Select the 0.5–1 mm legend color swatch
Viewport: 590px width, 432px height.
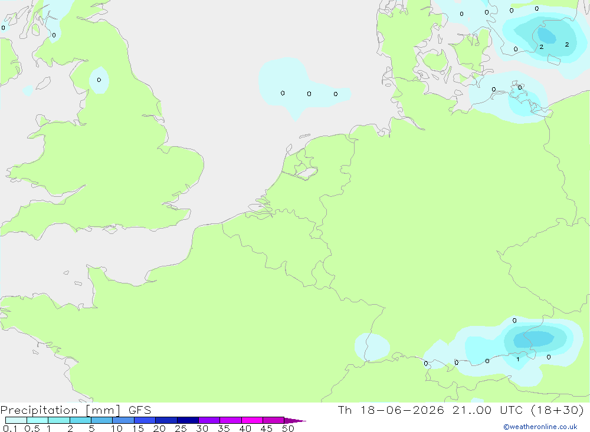(38, 420)
